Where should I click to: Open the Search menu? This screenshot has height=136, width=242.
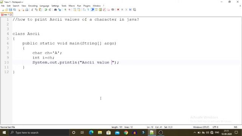click(x=16, y=6)
